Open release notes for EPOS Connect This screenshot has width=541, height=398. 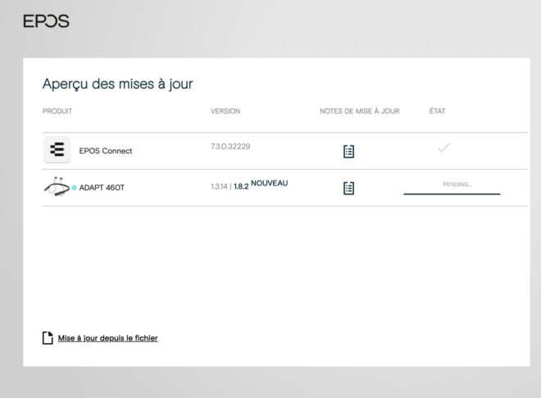(349, 151)
